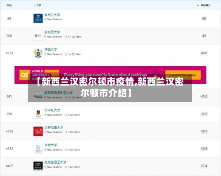
Task: Click the rank =256 cell
Action: tap(9, 131)
